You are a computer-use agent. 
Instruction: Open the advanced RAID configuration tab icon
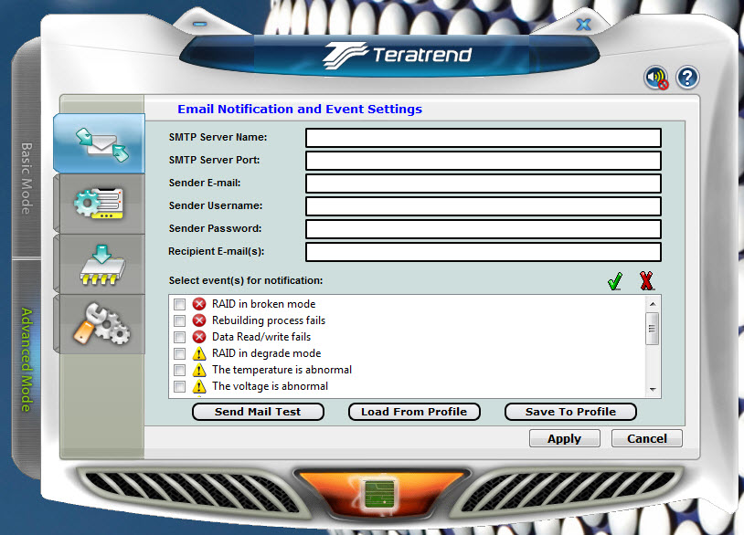99,204
